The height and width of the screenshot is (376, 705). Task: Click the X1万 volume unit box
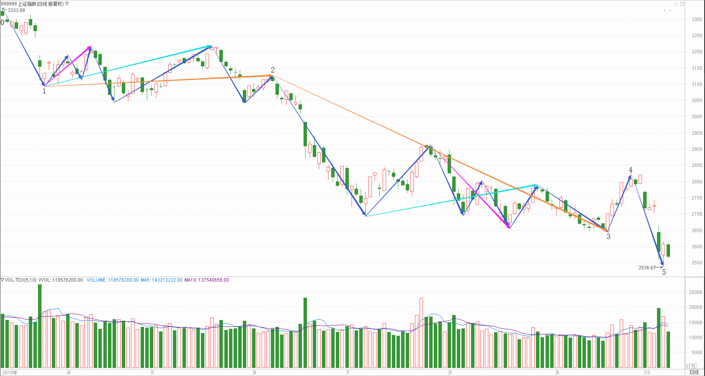tap(690, 366)
